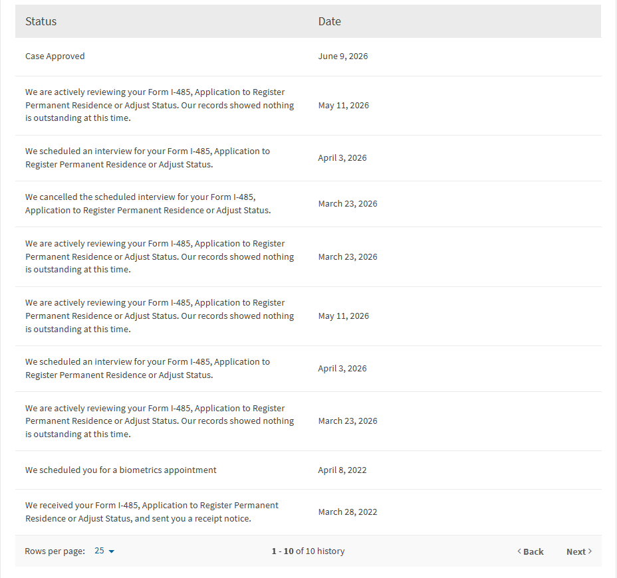Screen dimensions: 617x578
Task: Click the 1 - 10 of 10 history text
Action: pos(308,551)
